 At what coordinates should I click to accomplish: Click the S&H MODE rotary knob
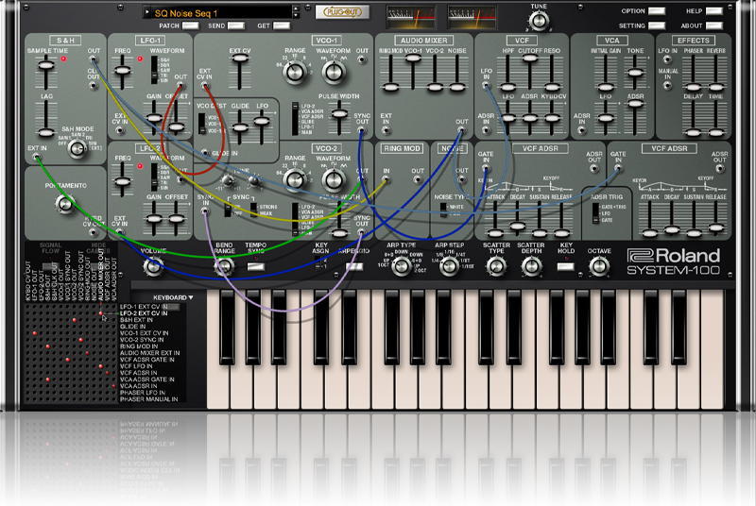(x=77, y=148)
